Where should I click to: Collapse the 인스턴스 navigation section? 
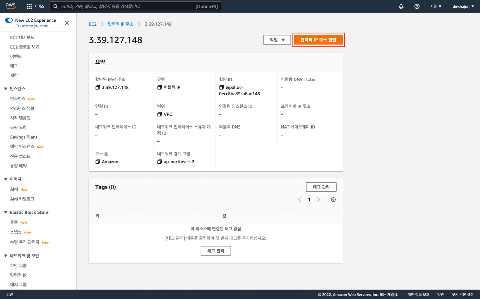pos(6,89)
